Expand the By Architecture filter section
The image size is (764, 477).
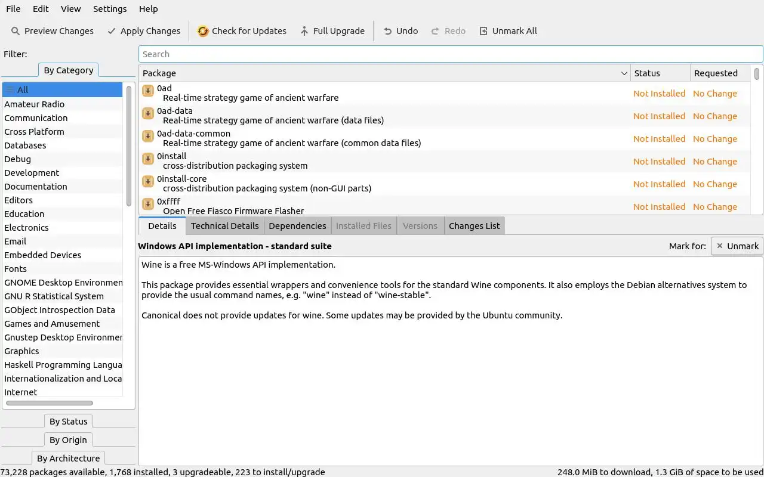point(69,459)
